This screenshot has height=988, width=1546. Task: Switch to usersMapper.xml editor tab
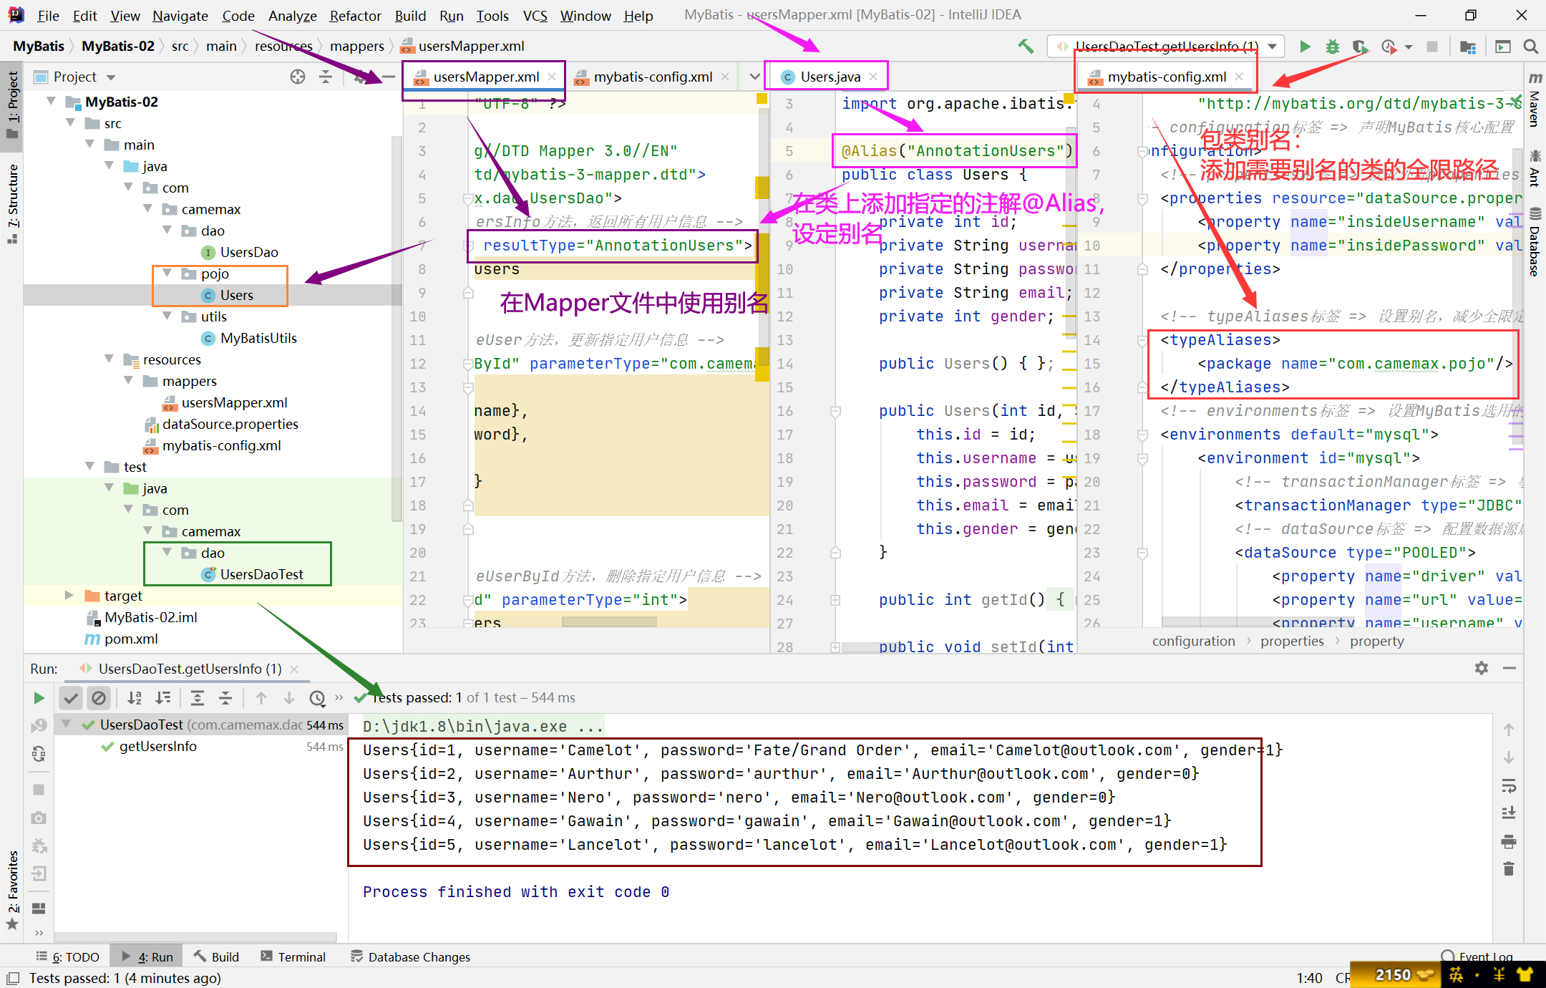tap(486, 77)
